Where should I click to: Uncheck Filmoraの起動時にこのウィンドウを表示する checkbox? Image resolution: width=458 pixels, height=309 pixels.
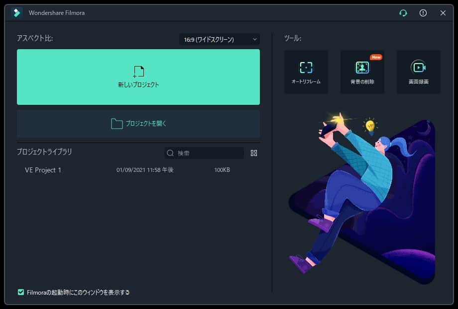tap(21, 292)
